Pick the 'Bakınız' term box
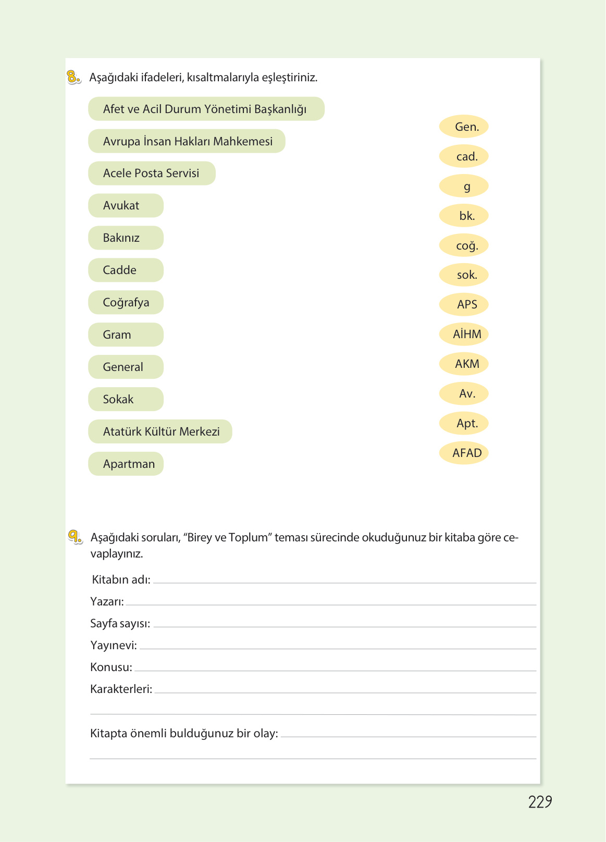This screenshot has width=606, height=842. tap(126, 238)
